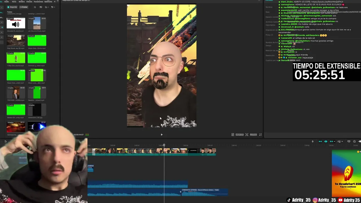This screenshot has width=361, height=203.
Task: Click the Grabar button
Action: coord(24,7)
